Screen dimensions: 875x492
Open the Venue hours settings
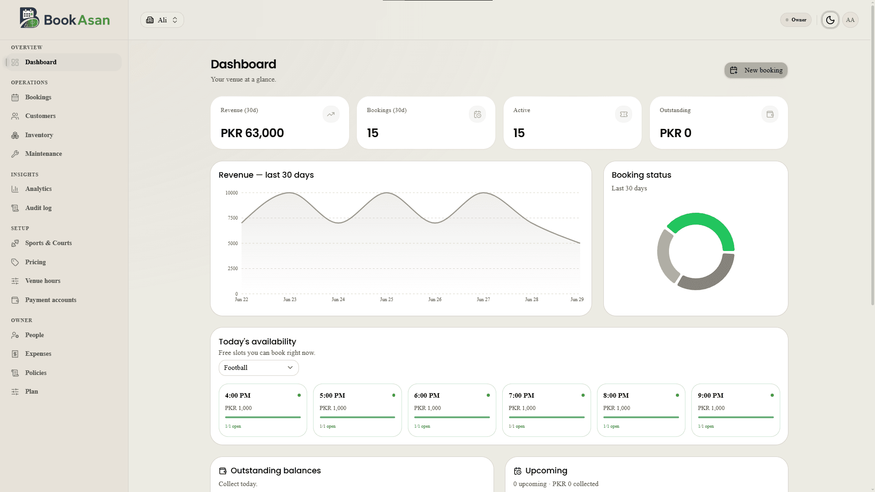point(64,281)
